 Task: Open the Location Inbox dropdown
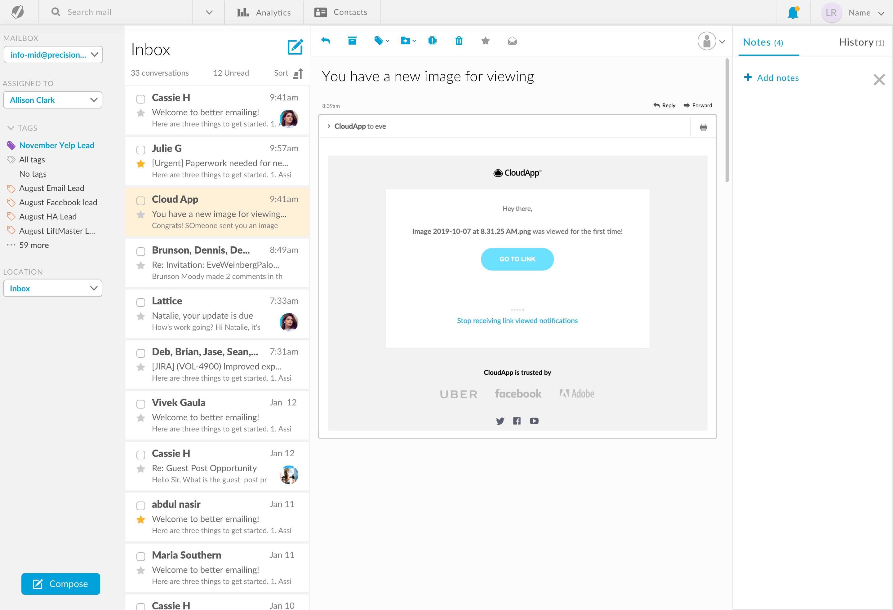point(53,289)
